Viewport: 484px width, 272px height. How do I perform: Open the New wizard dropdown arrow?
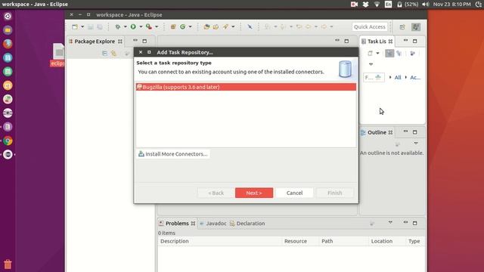tap(82, 27)
